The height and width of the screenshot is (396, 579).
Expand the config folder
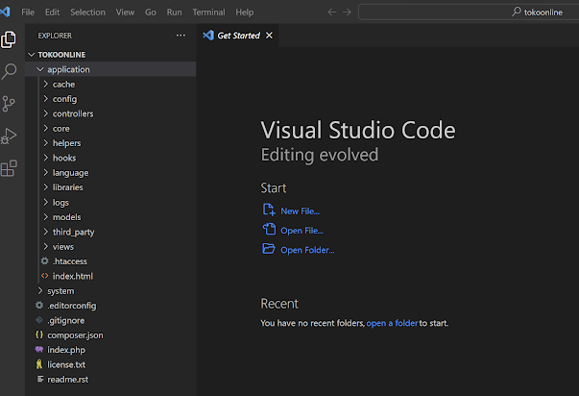coord(46,99)
